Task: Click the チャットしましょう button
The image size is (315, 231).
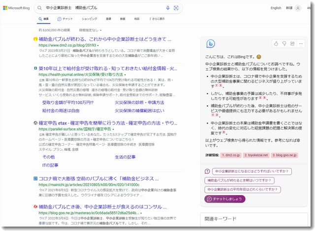Action: pos(224,199)
